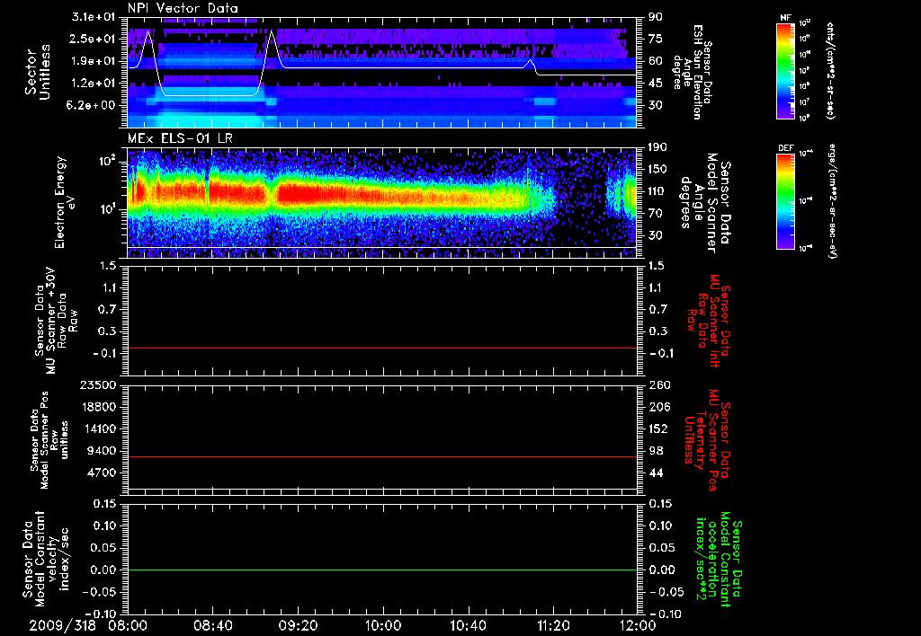Click the 08:00 time axis label
Image resolution: width=921 pixels, height=636 pixels.
pyautogui.click(x=128, y=625)
